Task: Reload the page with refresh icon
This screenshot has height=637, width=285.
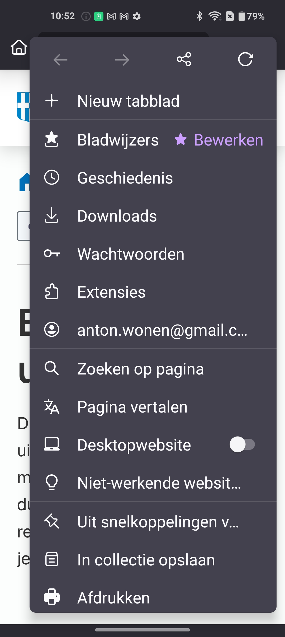Action: (245, 59)
